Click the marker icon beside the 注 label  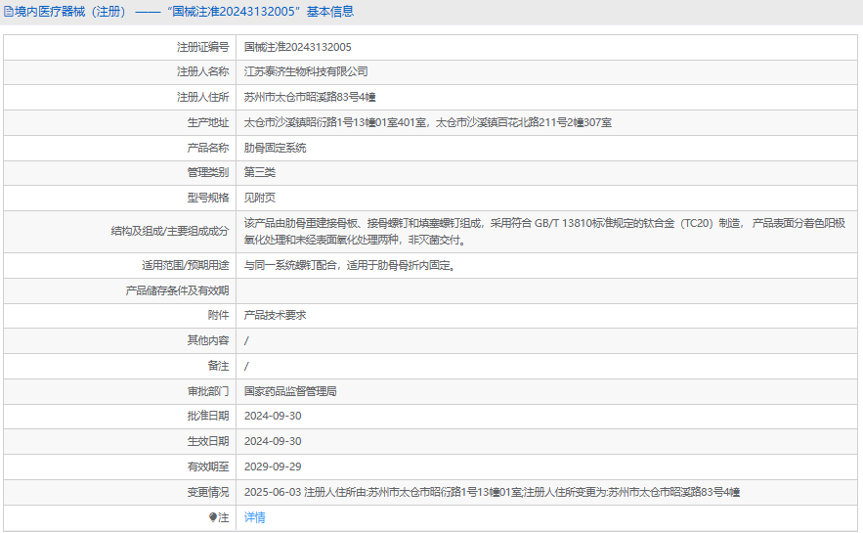pyautogui.click(x=213, y=517)
